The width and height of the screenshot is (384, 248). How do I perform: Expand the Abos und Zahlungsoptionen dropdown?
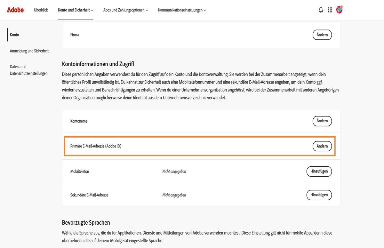point(125,10)
